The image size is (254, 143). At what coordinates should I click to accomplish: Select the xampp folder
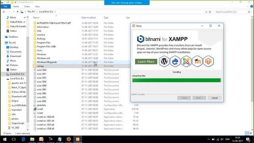[x=40, y=66]
